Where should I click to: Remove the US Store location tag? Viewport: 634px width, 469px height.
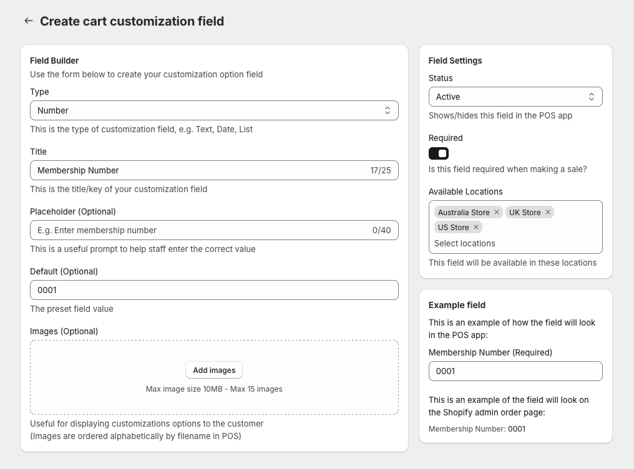pyautogui.click(x=476, y=227)
